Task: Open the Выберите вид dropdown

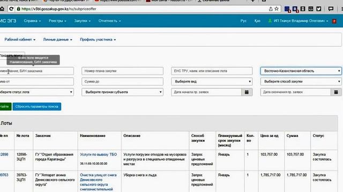Action: (x=212, y=82)
